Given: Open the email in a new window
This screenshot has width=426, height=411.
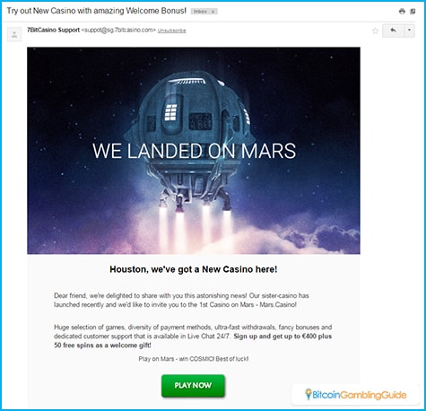Looking at the screenshot, I should [x=413, y=12].
